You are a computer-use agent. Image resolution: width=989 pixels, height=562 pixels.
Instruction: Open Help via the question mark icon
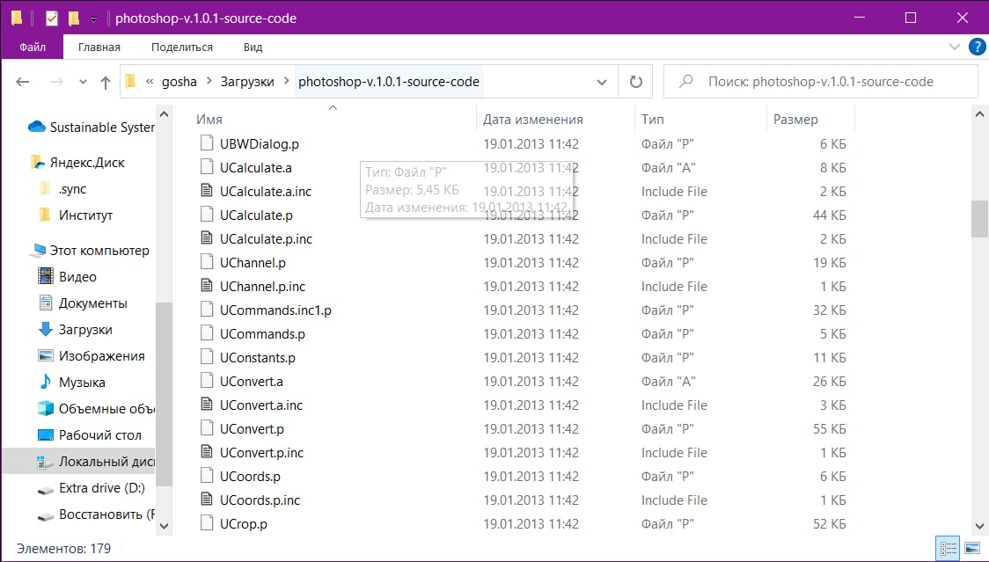(x=977, y=47)
